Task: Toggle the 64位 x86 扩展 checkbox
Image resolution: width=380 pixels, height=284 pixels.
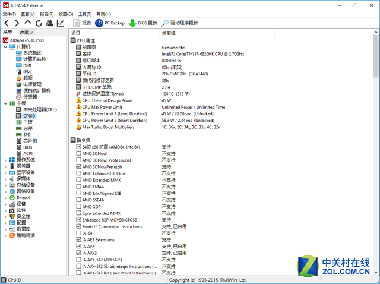Action: point(78,147)
